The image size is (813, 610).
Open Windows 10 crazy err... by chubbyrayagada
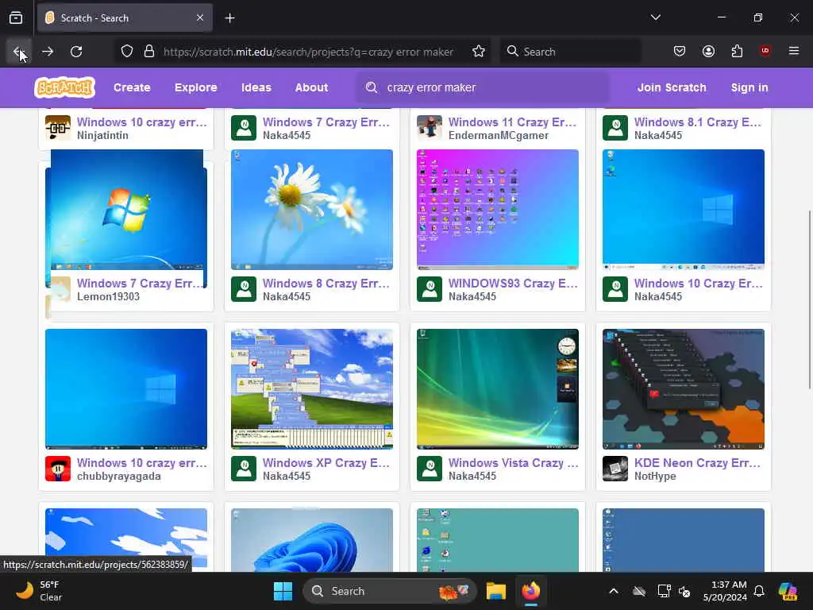[x=141, y=463]
